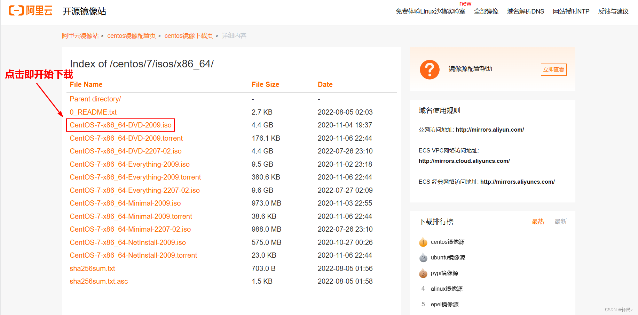The width and height of the screenshot is (638, 315).
Task: Open the 网站授时NTP menu item
Action: coord(571,11)
